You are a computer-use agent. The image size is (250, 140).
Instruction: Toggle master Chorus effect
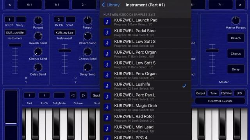[x=236, y=54]
